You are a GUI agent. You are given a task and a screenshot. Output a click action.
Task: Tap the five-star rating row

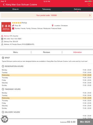coord(17,23)
